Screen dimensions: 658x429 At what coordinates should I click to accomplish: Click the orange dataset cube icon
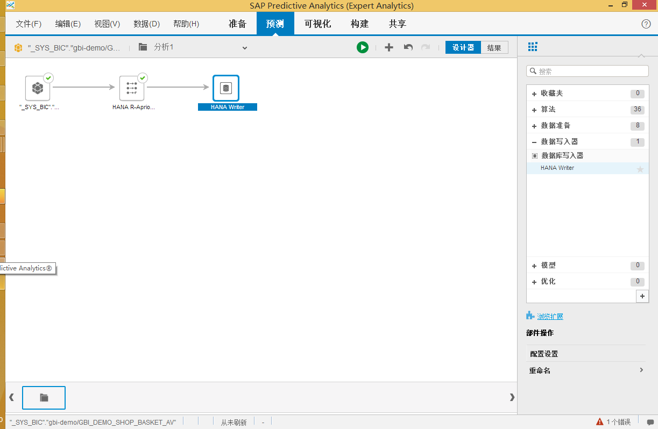[18, 48]
